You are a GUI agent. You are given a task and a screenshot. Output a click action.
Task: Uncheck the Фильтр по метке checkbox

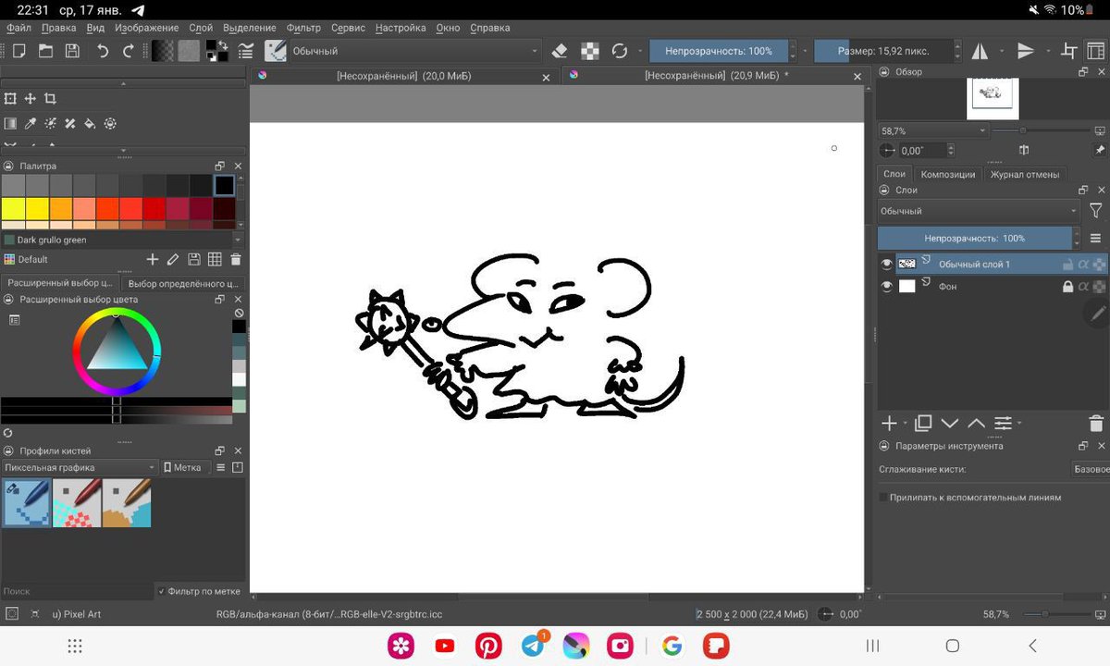[x=161, y=591]
